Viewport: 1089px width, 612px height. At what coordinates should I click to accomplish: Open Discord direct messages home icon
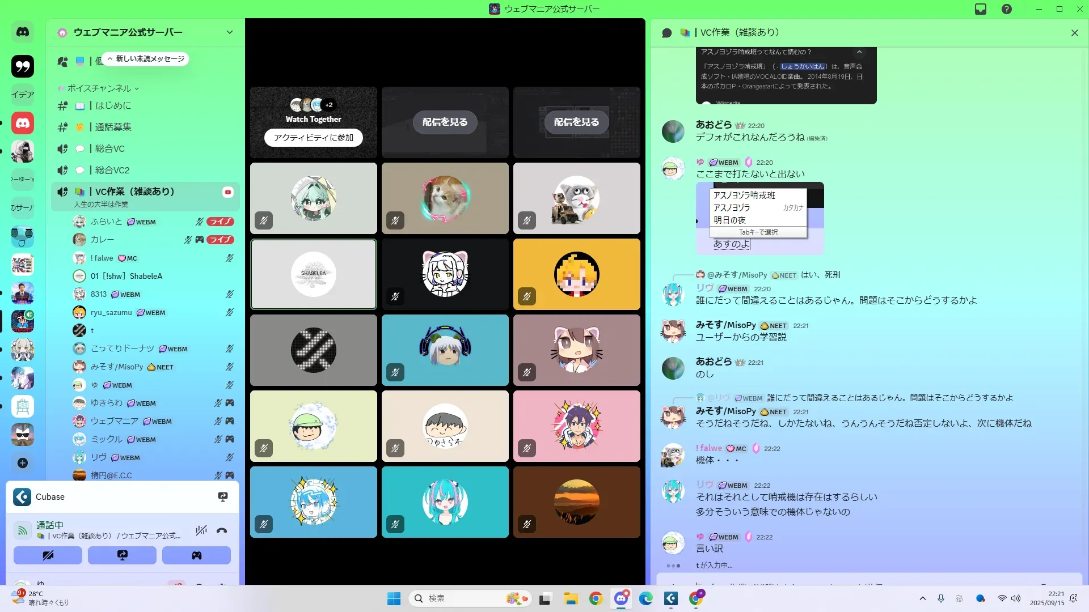click(23, 32)
